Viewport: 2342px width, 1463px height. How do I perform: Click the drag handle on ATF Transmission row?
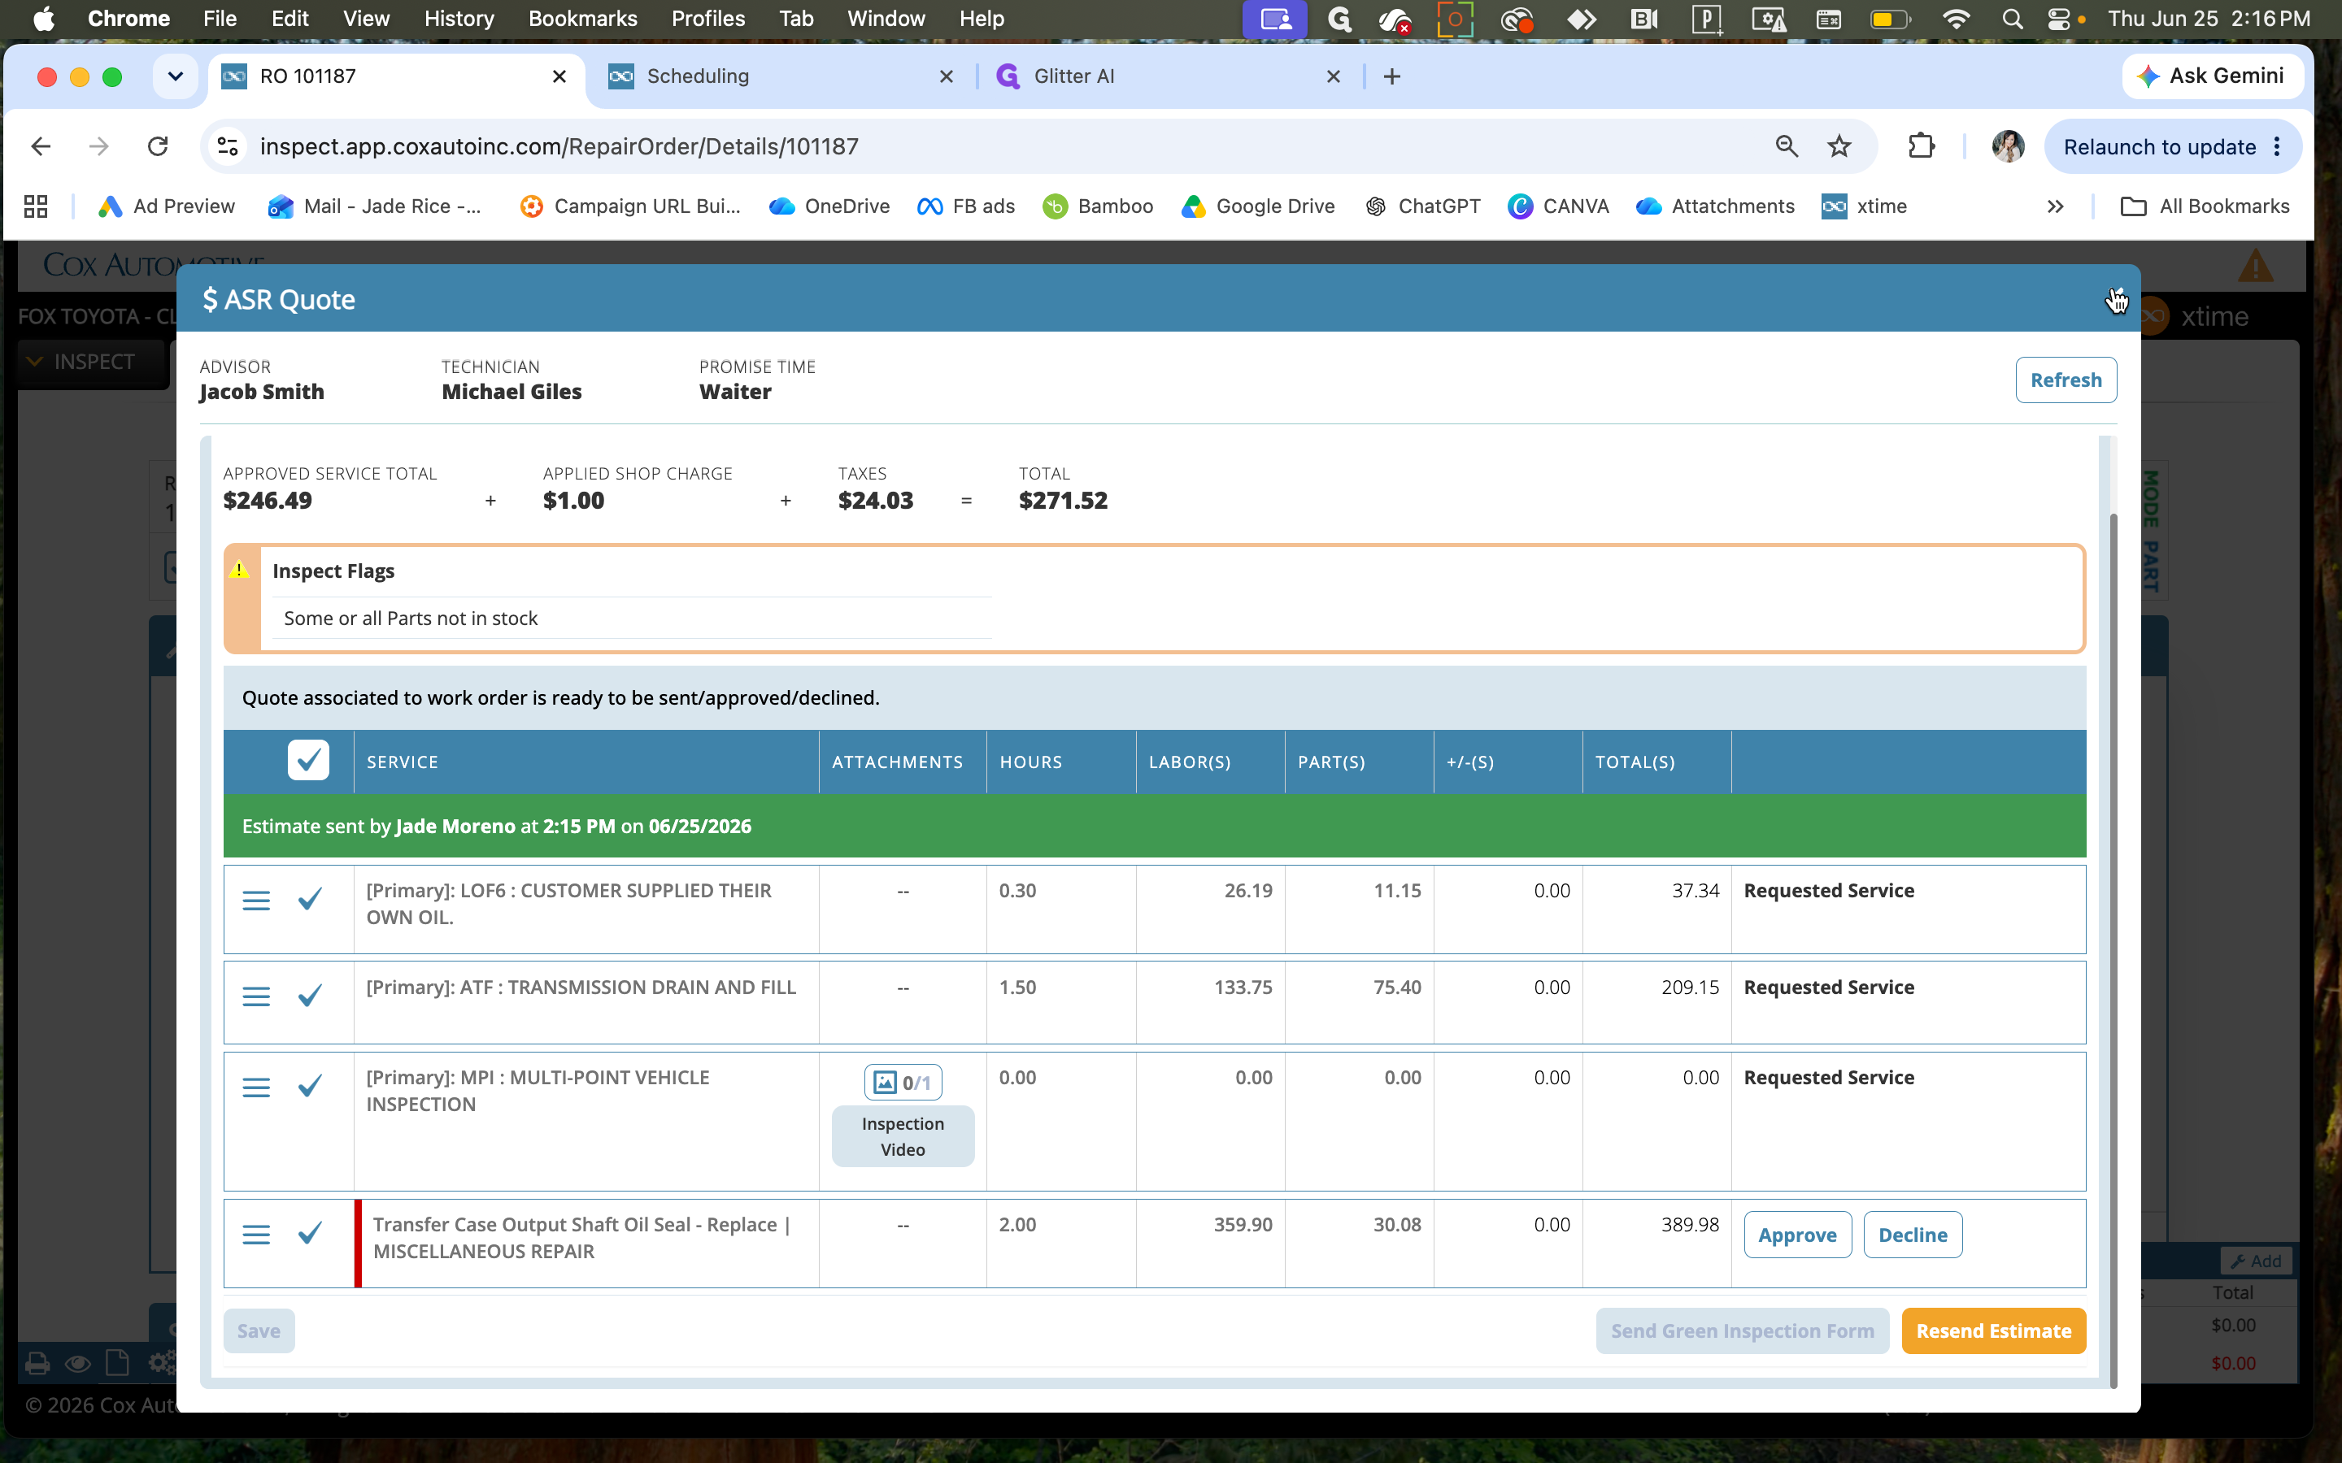(255, 996)
